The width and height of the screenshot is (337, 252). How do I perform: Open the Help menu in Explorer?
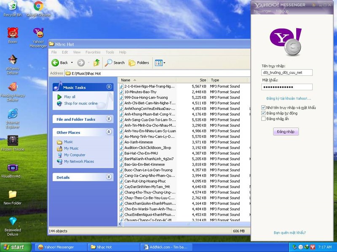pyautogui.click(x=123, y=52)
